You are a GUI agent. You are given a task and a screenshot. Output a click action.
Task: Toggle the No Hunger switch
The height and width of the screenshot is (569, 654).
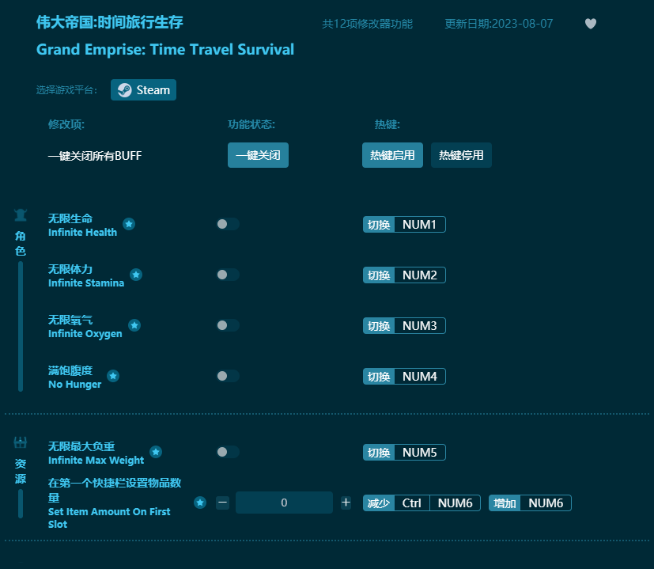click(227, 376)
